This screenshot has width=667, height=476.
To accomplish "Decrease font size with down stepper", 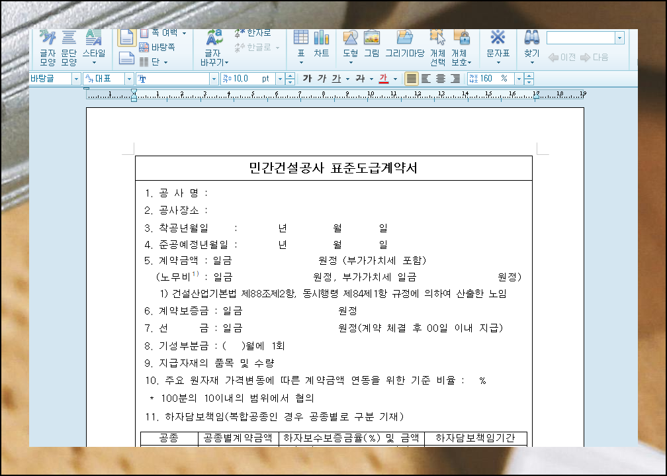I will (x=290, y=81).
